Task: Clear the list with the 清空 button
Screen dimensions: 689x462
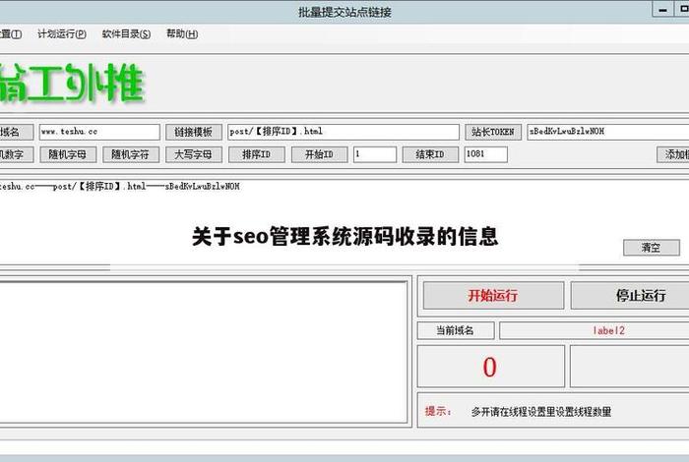Action: (x=652, y=248)
